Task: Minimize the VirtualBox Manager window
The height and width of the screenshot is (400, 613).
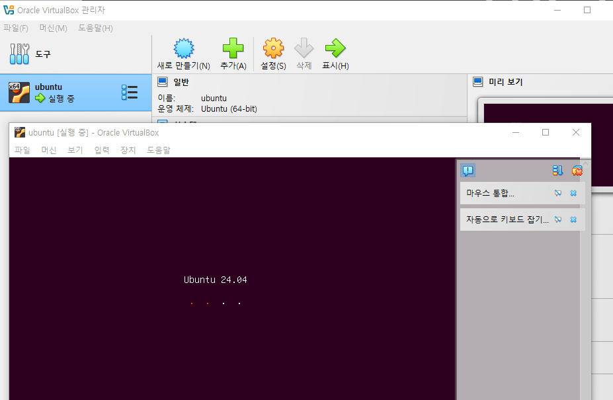Action: click(x=557, y=10)
